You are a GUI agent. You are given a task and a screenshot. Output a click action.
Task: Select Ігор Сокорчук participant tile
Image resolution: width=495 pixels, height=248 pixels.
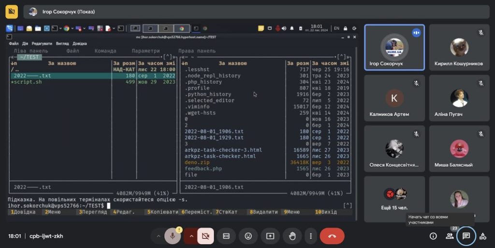click(394, 47)
